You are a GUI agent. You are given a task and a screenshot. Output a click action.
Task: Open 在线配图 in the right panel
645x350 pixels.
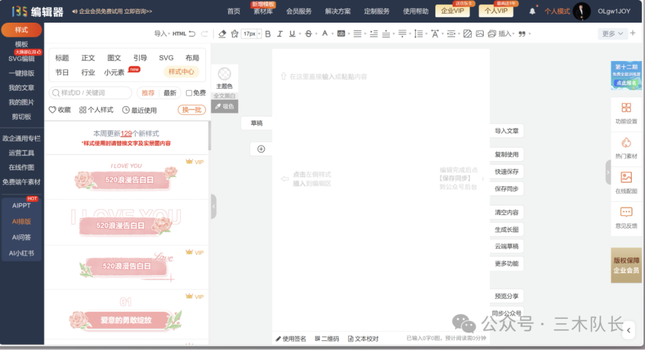[626, 179]
